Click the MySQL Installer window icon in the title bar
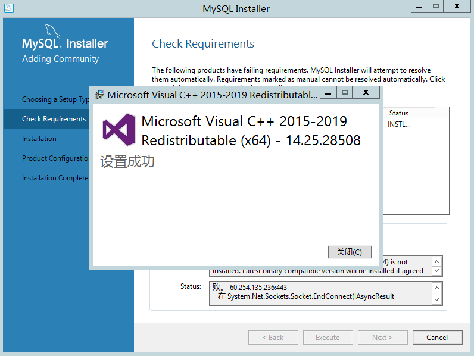 coord(9,8)
